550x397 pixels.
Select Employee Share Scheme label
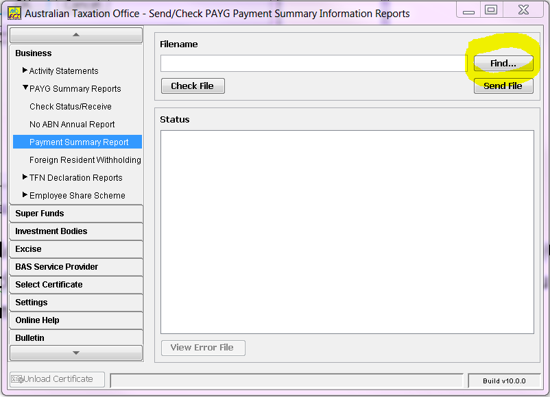click(77, 196)
